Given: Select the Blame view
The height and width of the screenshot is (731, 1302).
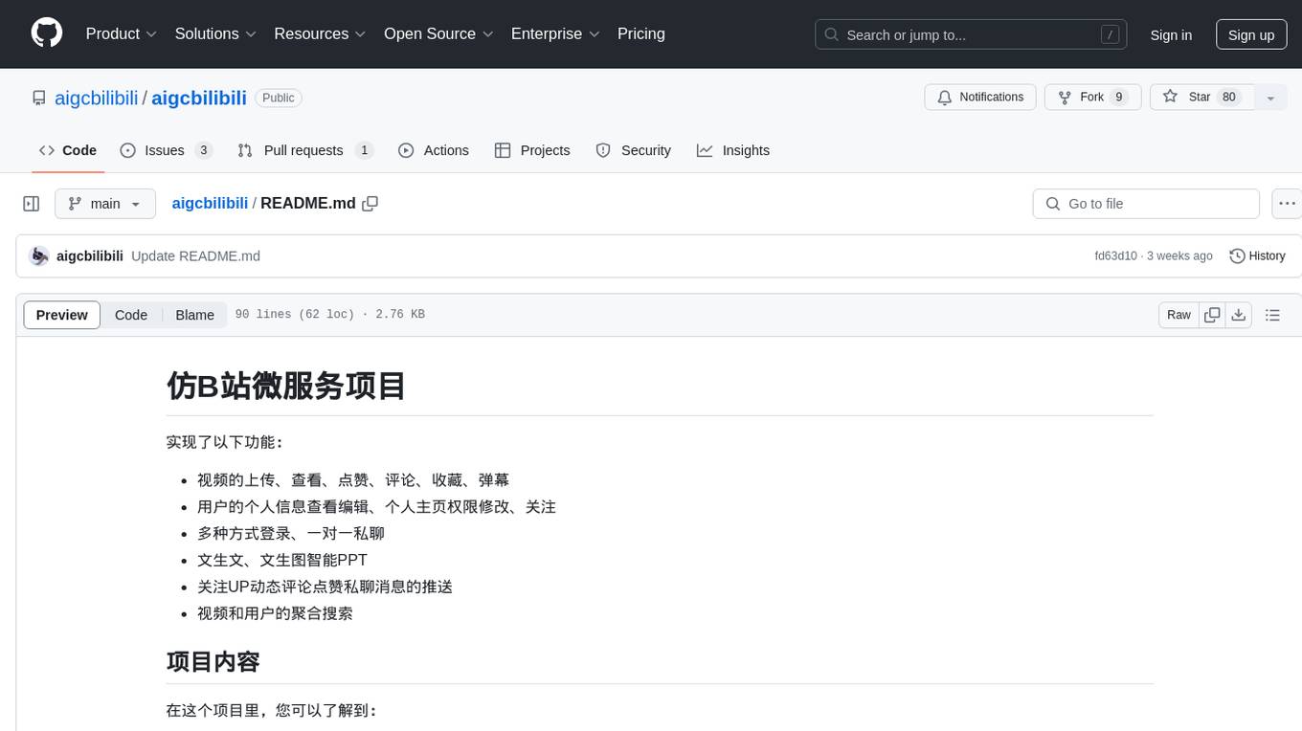Looking at the screenshot, I should (194, 315).
